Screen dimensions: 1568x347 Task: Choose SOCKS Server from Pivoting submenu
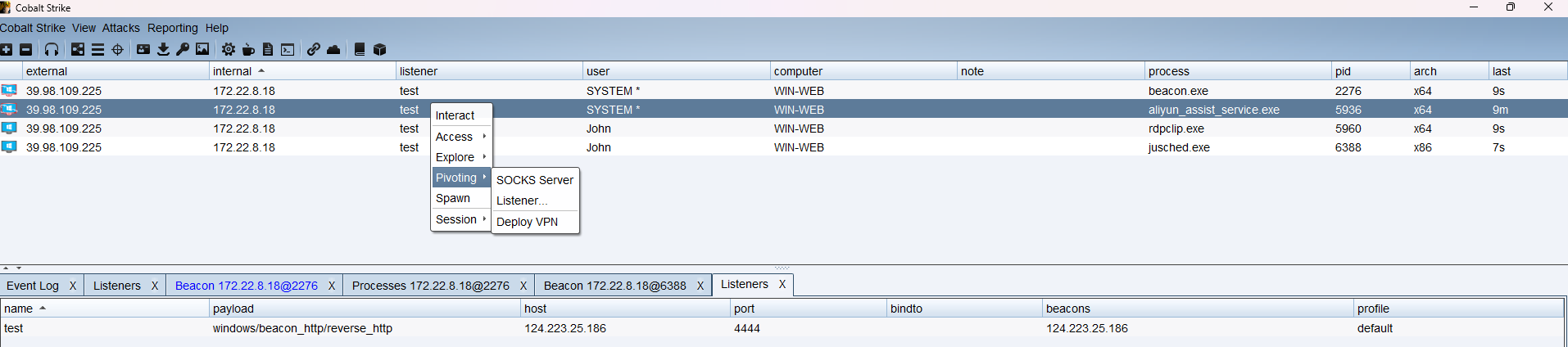535,180
